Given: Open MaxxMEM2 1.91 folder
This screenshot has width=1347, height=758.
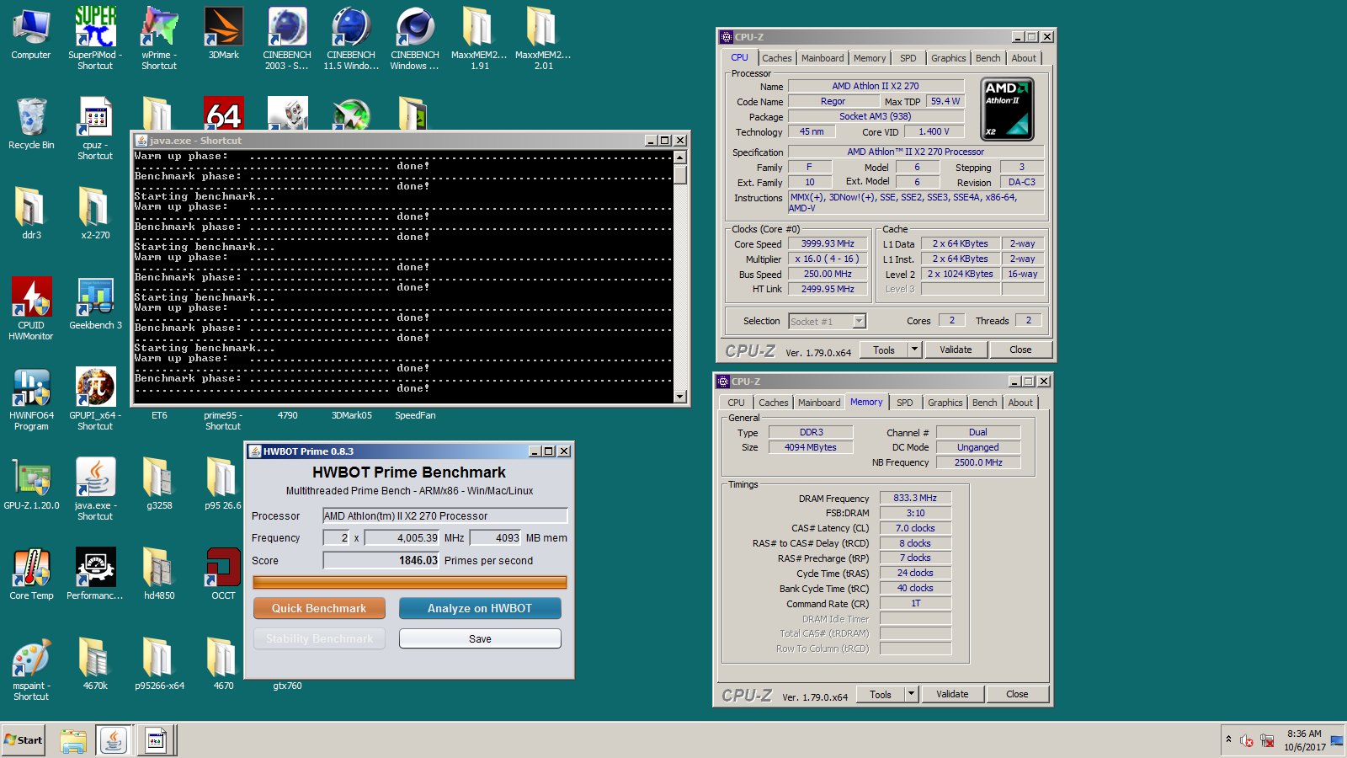Looking at the screenshot, I should coord(479,38).
